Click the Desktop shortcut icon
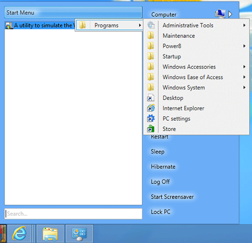 tap(151, 98)
